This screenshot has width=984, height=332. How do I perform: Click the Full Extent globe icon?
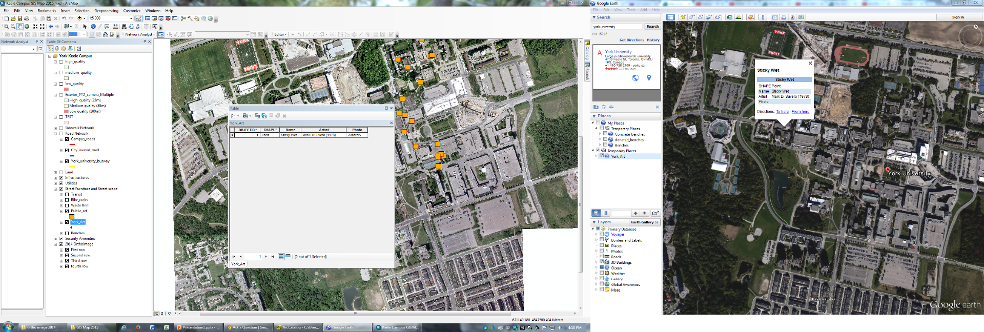click(x=27, y=26)
